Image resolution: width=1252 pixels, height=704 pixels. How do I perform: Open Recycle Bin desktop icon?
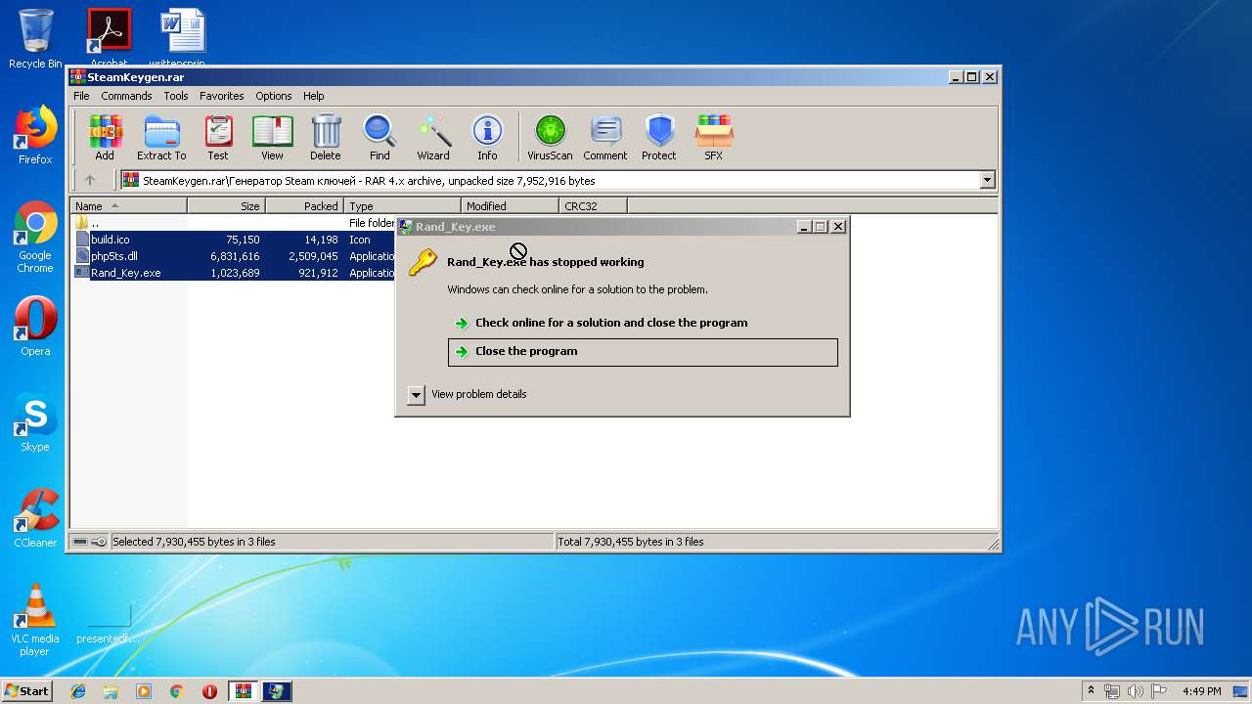tap(35, 39)
